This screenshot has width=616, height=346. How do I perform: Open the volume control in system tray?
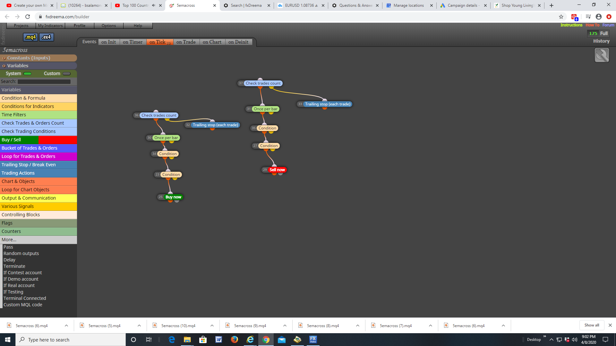coord(574,340)
